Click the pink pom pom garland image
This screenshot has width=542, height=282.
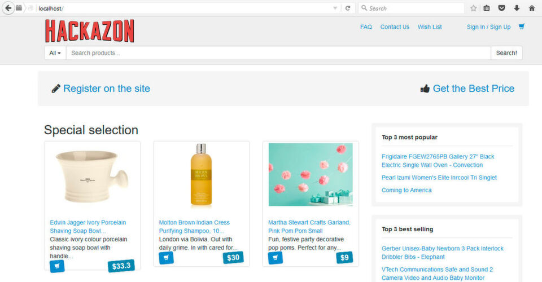[311, 175]
